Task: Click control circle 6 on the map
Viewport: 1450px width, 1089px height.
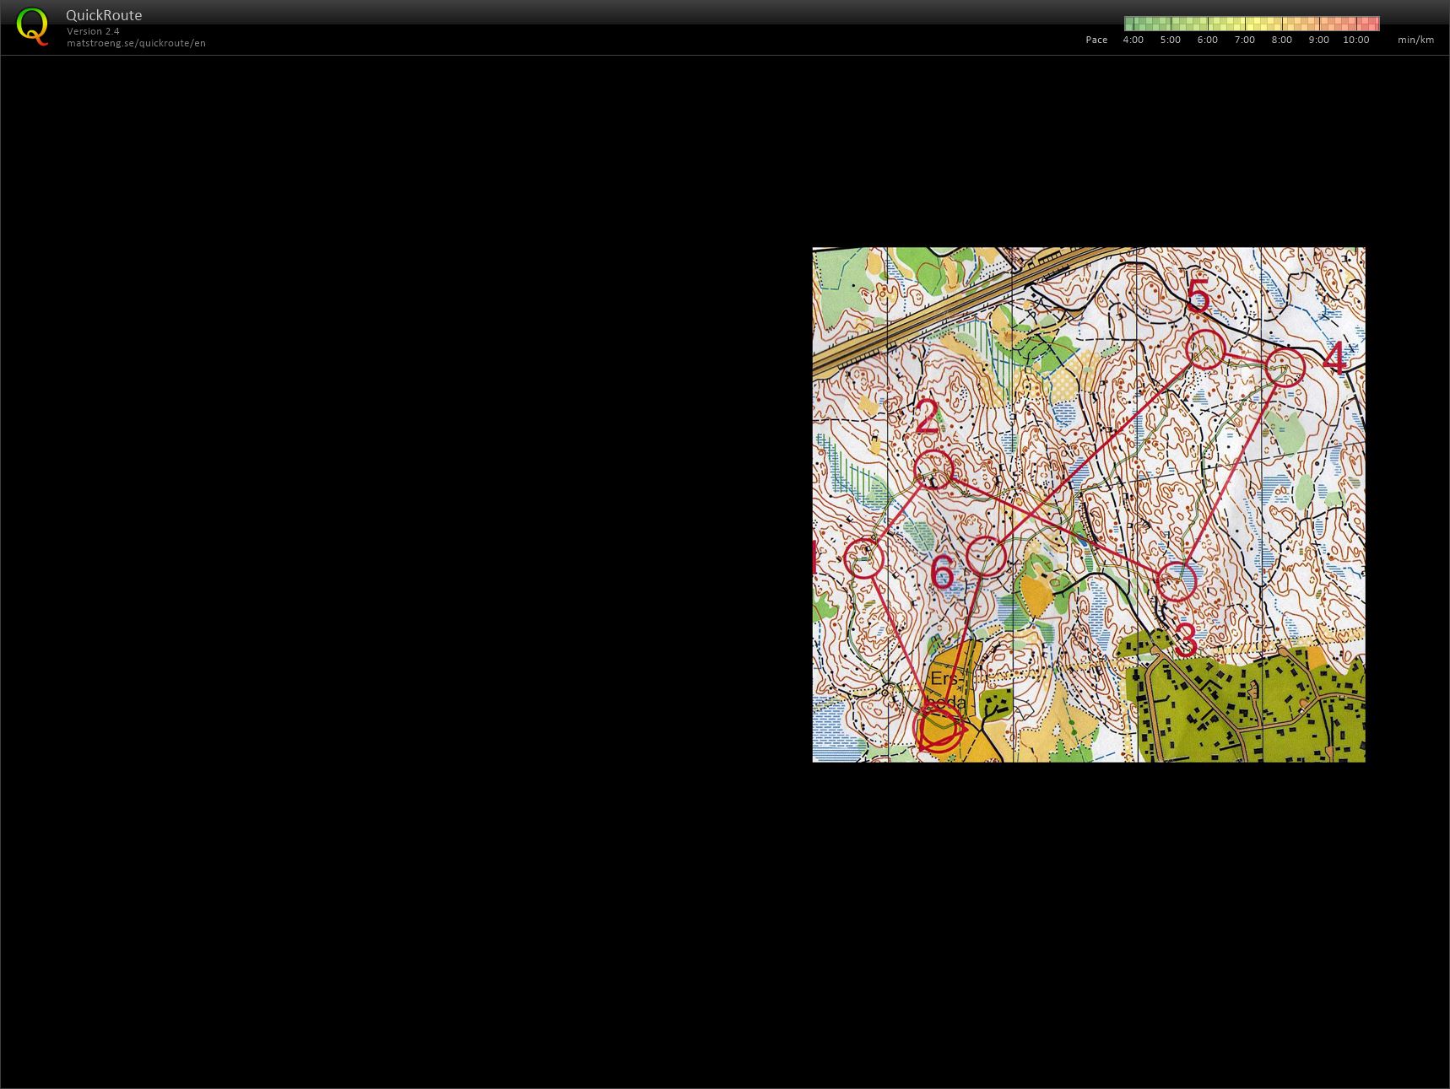Action: pyautogui.click(x=985, y=556)
